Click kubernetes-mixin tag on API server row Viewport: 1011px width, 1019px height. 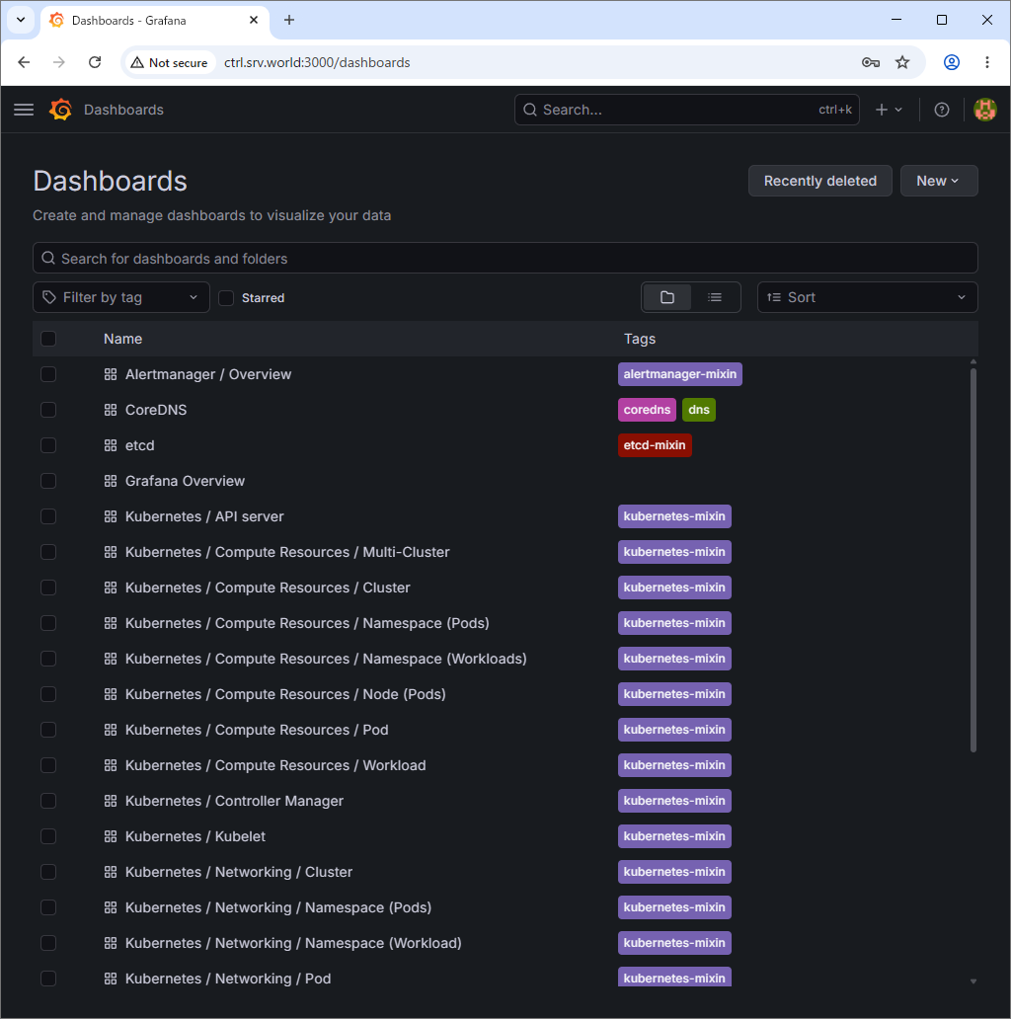point(674,516)
